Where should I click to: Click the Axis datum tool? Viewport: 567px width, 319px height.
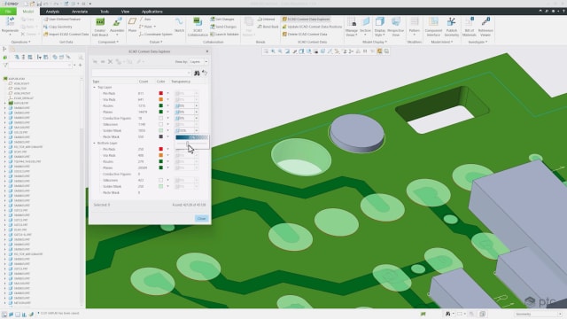(145, 19)
